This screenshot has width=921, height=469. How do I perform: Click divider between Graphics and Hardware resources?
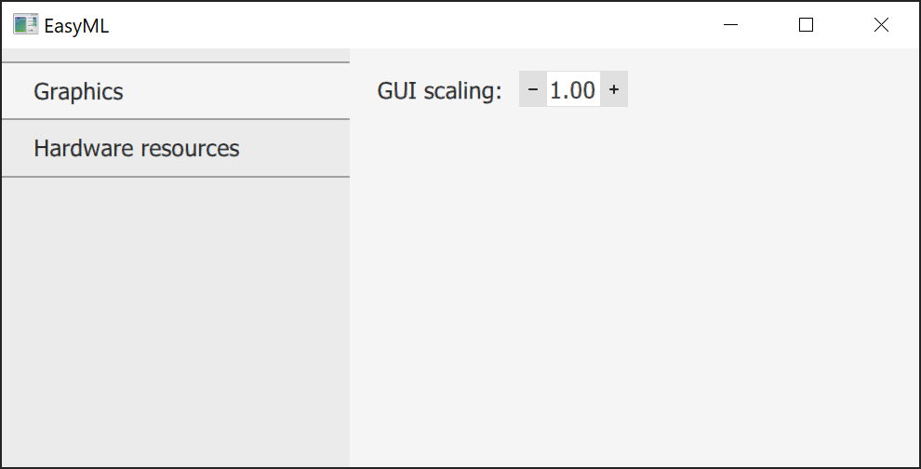(x=175, y=119)
